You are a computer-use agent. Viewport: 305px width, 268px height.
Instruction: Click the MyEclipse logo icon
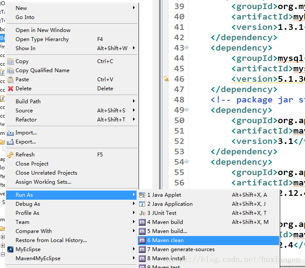[10, 249]
